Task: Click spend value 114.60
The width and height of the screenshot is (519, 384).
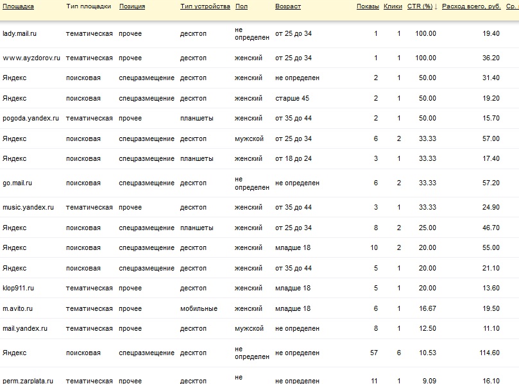Action: 489,353
